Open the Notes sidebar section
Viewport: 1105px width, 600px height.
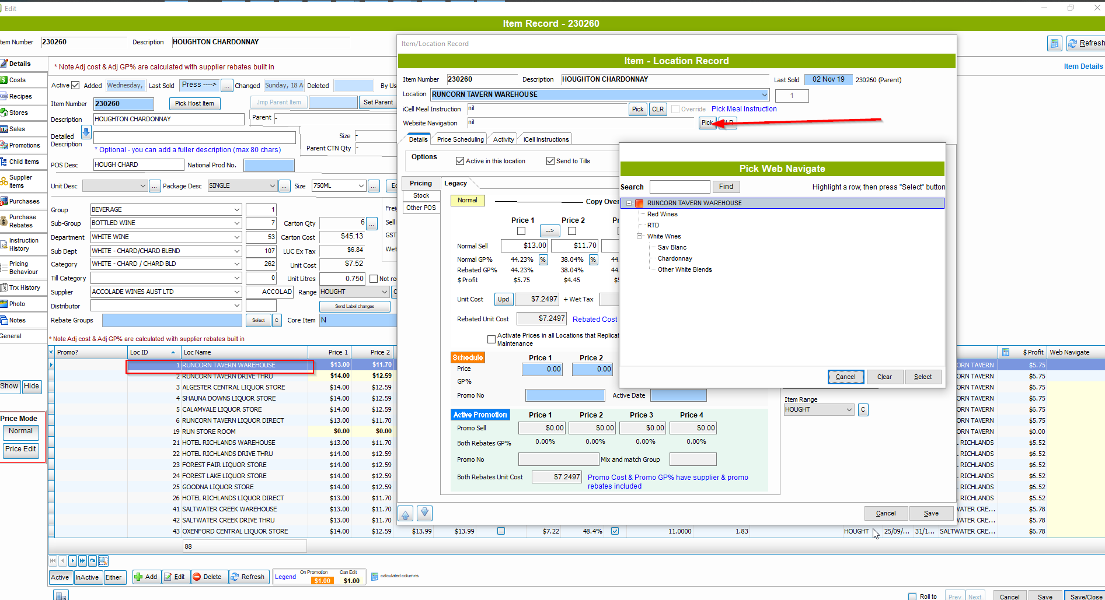(x=17, y=320)
